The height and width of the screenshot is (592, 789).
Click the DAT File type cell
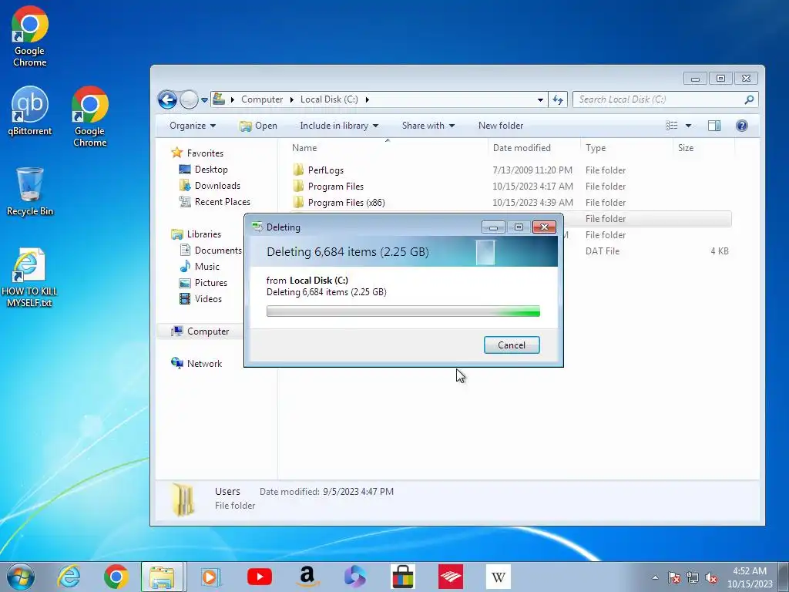click(x=603, y=251)
